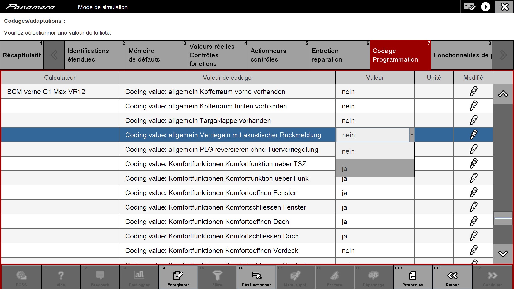Open the Datalogger F3 button
This screenshot has width=514, height=289.
(139, 277)
